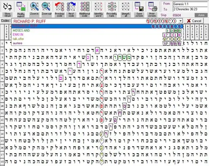Cancel the code selection
The image size is (209, 166).
click(194, 21)
